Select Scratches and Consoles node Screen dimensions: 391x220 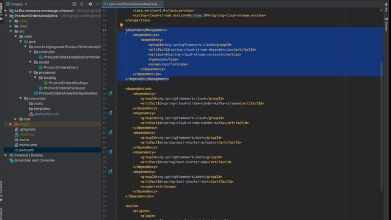click(x=34, y=160)
